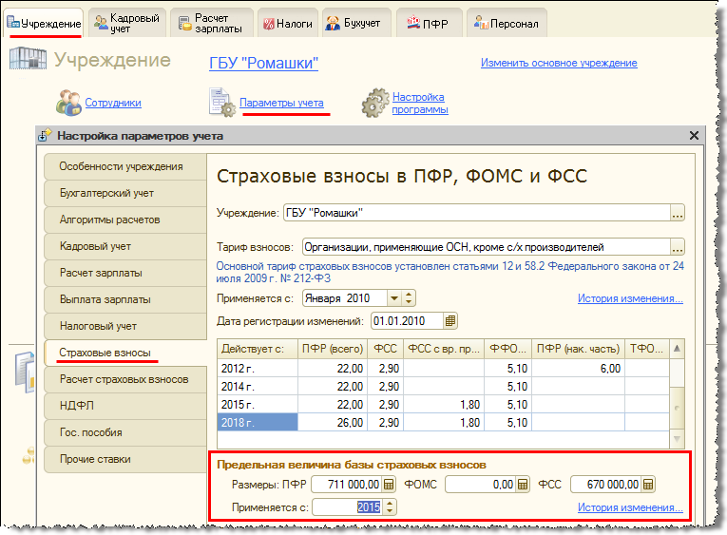Switch to the Кадровый учет tab
727x535 pixels.
[127, 23]
